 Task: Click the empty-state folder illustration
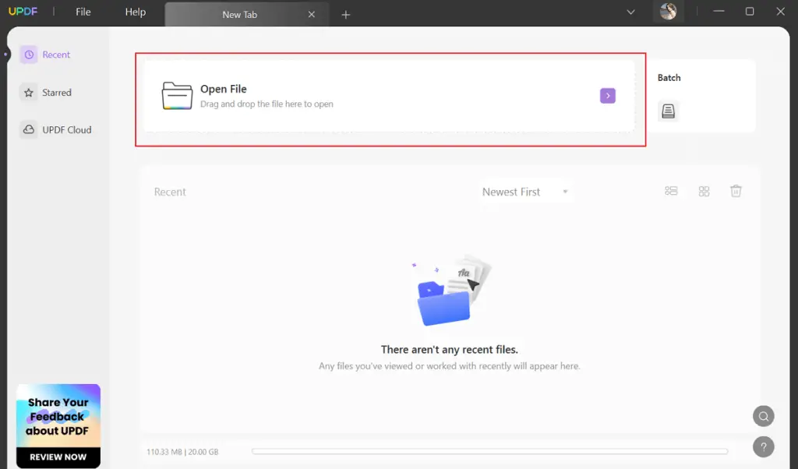pyautogui.click(x=450, y=291)
